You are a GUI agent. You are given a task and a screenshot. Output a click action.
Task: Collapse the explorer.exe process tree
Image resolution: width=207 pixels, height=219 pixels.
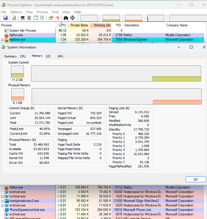2,40
